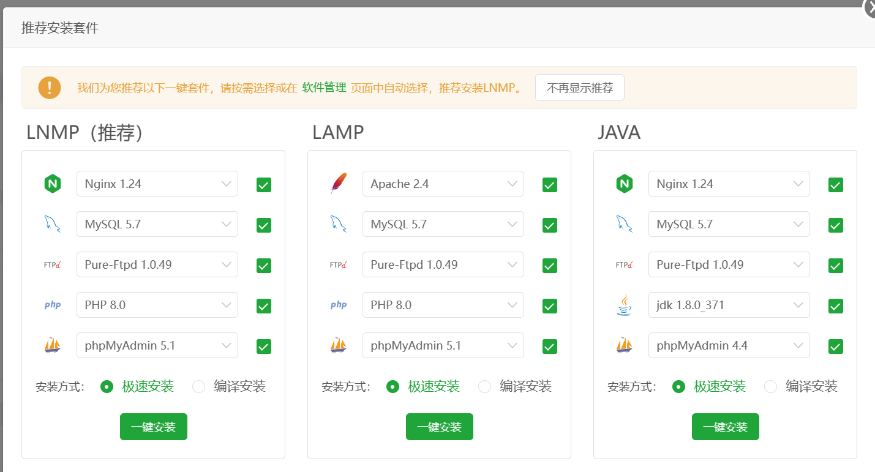Image resolution: width=875 pixels, height=472 pixels.
Task: Uncheck PHP 8.0 in LAMP panel
Action: click(x=550, y=306)
